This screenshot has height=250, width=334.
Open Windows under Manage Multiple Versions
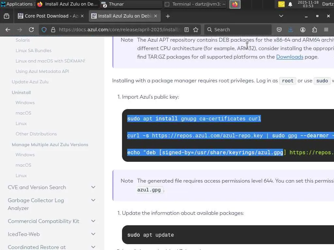(25, 155)
